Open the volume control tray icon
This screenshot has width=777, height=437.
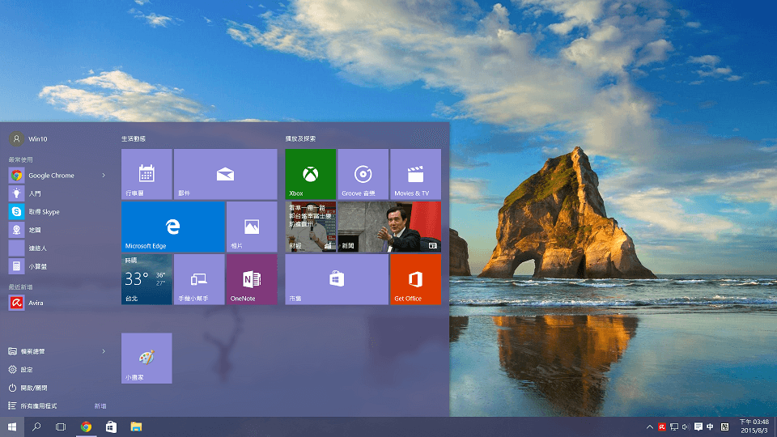(x=686, y=426)
